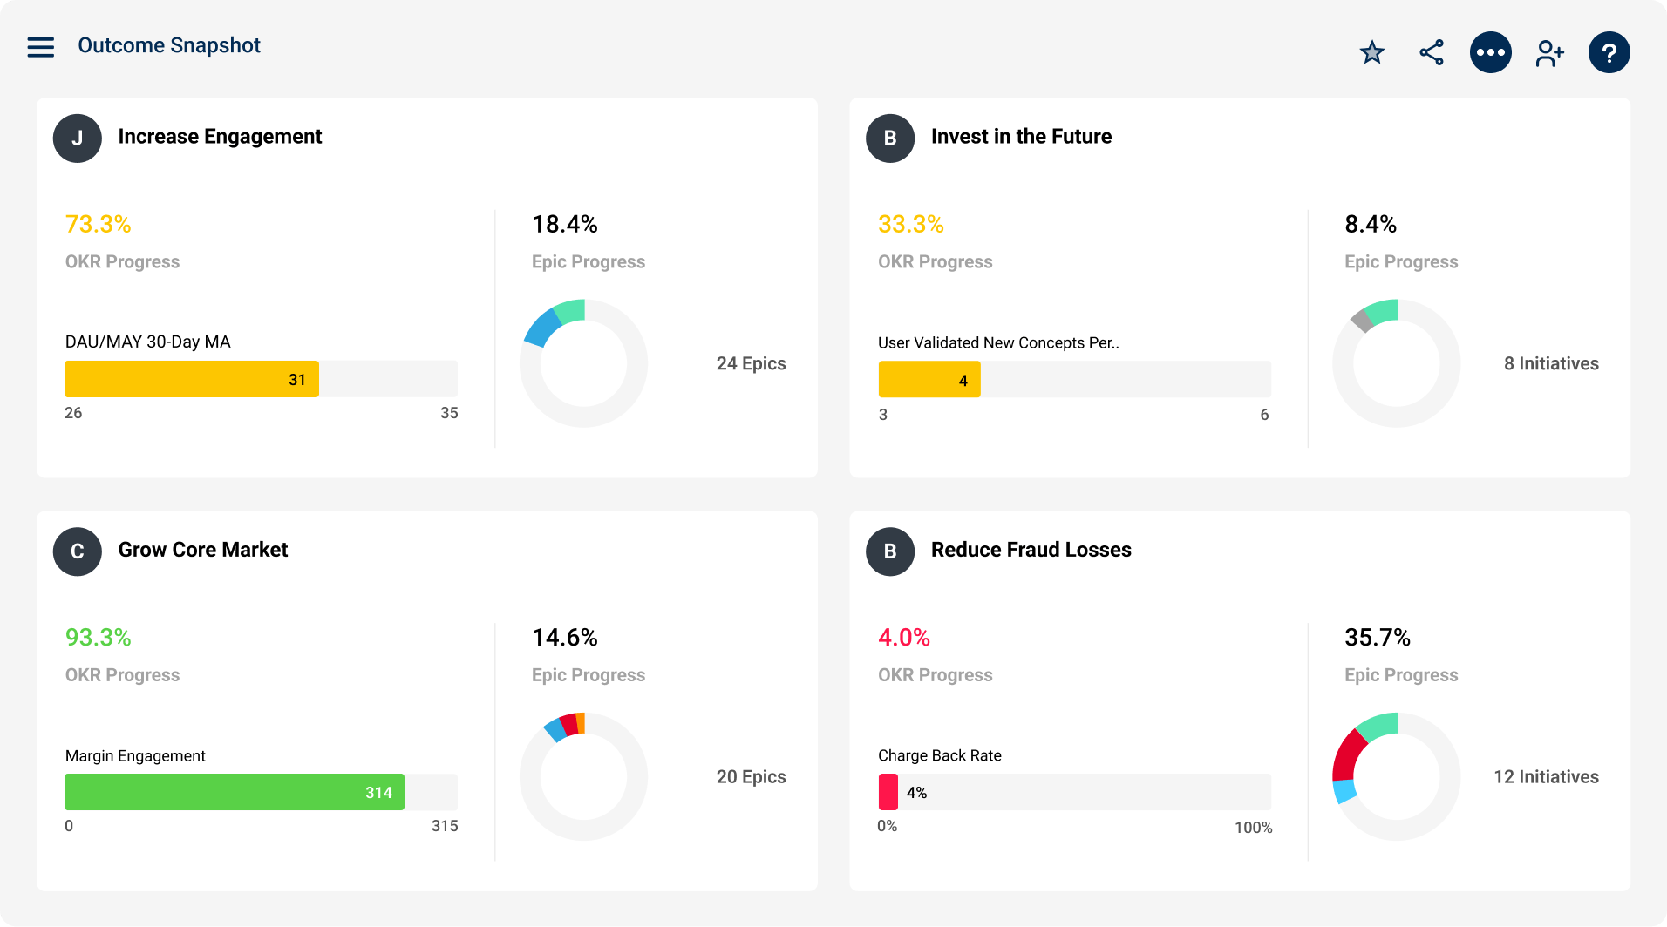The height and width of the screenshot is (927, 1667).
Task: Select the 8 Initiatives label
Action: 1551,363
